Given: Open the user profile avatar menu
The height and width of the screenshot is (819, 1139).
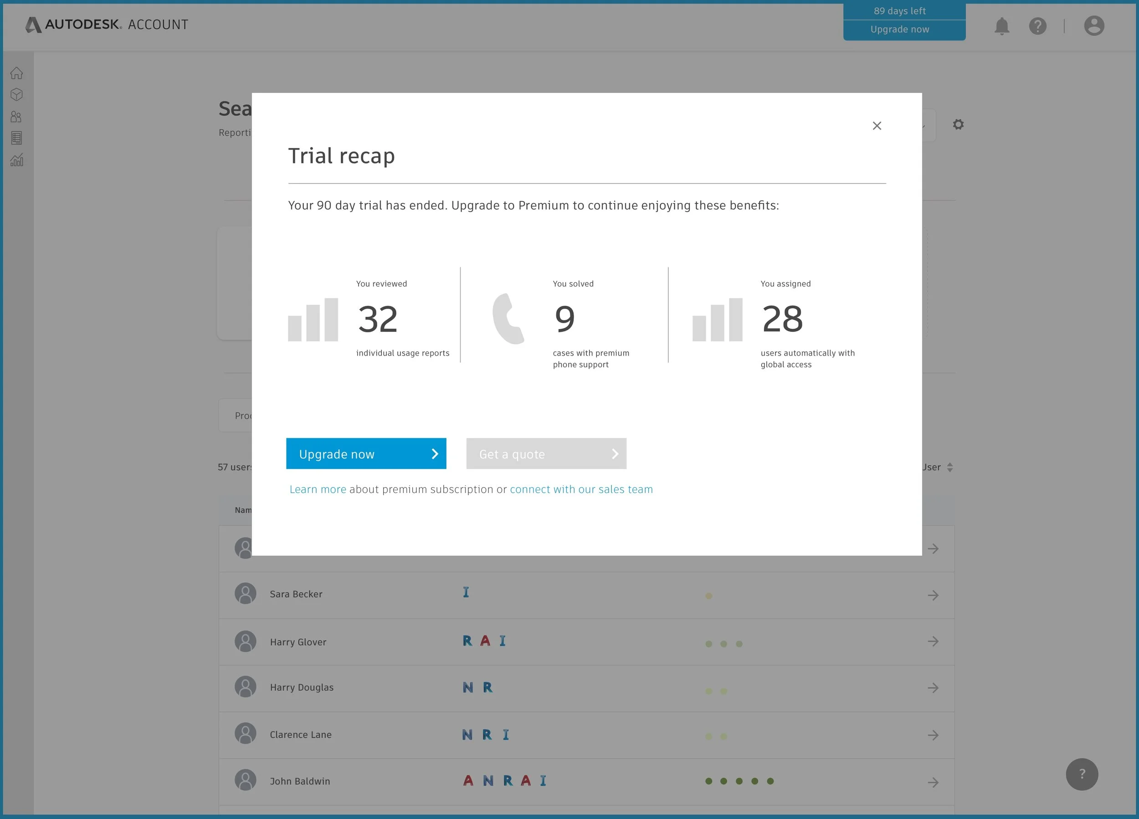Looking at the screenshot, I should tap(1093, 26).
